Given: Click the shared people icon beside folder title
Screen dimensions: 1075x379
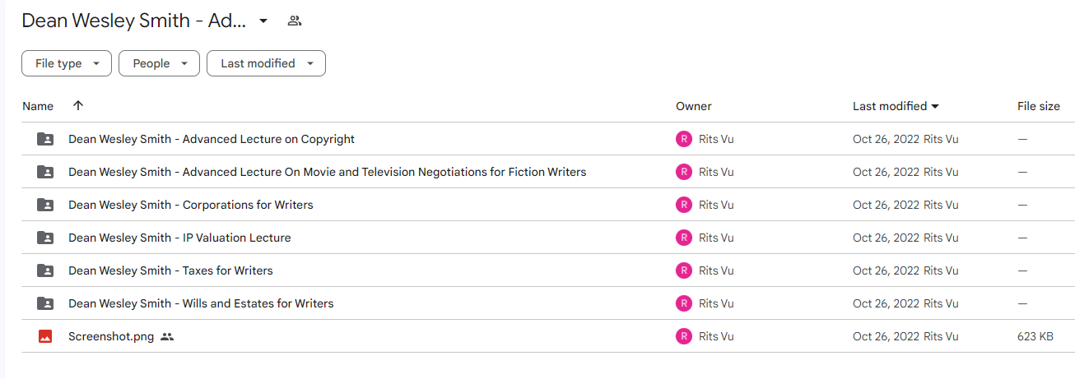Looking at the screenshot, I should [x=294, y=21].
